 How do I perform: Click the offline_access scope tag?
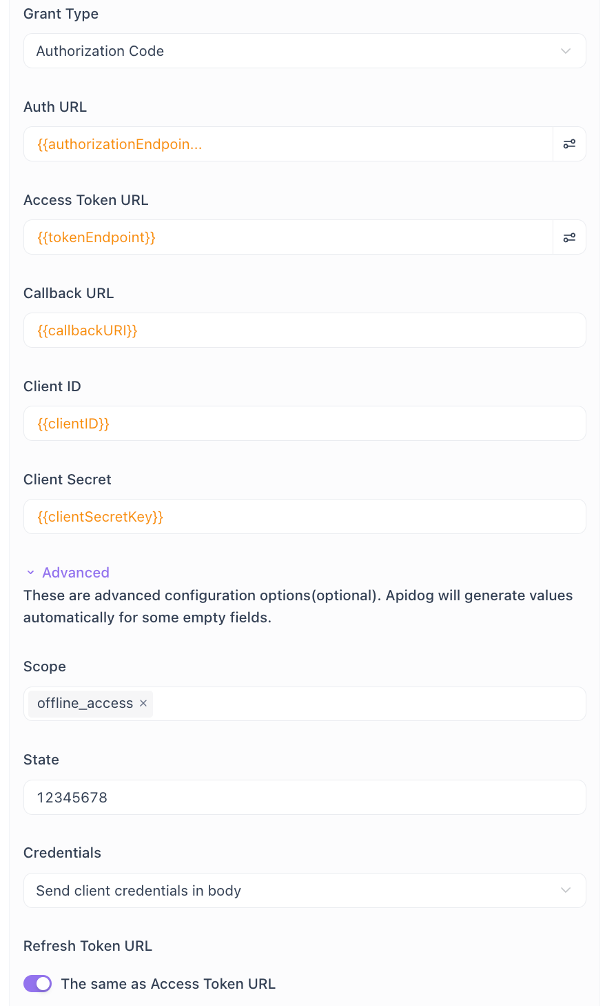(85, 703)
